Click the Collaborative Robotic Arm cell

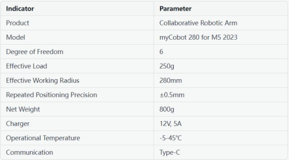pyautogui.click(x=198, y=23)
